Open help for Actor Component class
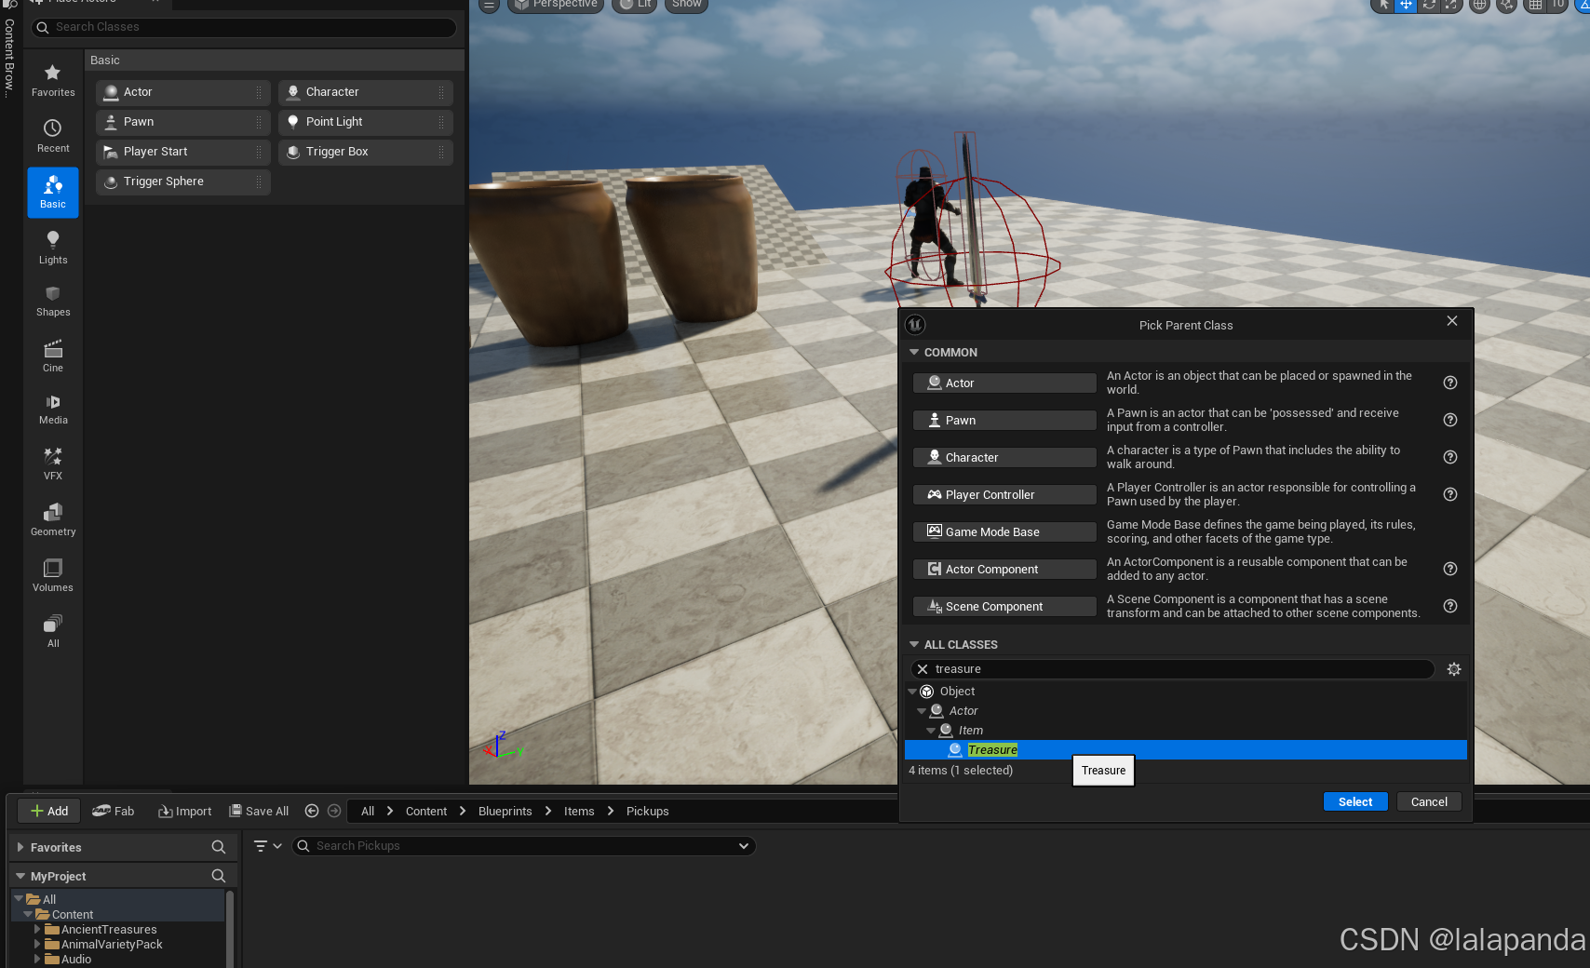 click(1450, 569)
